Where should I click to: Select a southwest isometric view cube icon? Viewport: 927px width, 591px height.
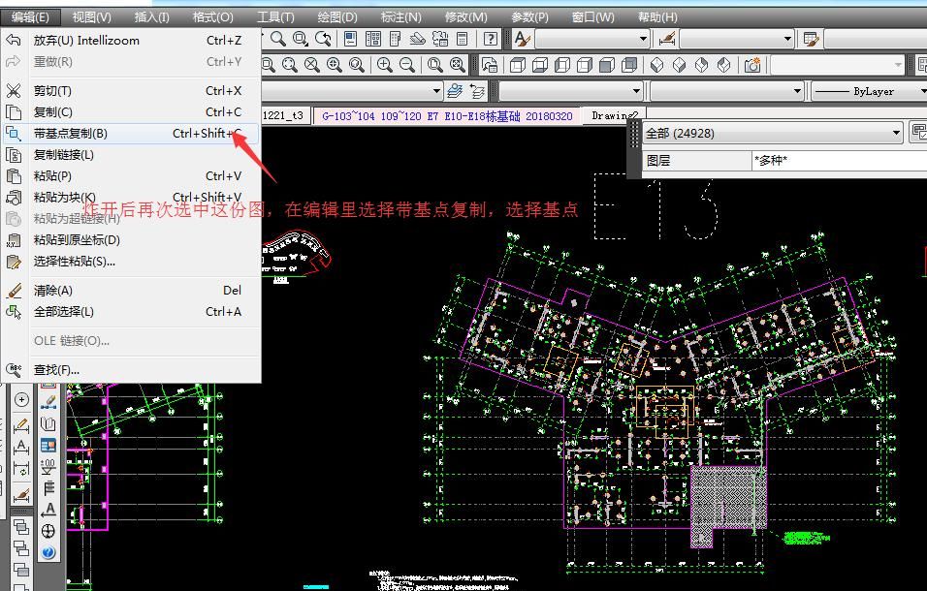[x=655, y=64]
